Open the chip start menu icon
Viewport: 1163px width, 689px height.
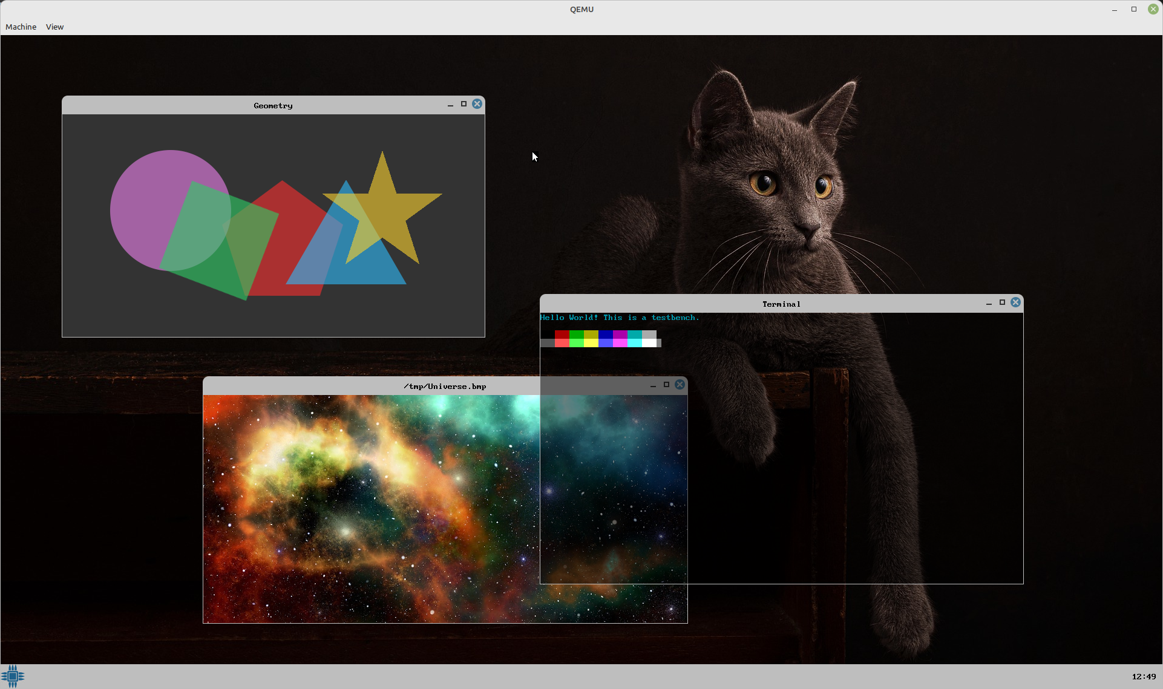pyautogui.click(x=13, y=676)
